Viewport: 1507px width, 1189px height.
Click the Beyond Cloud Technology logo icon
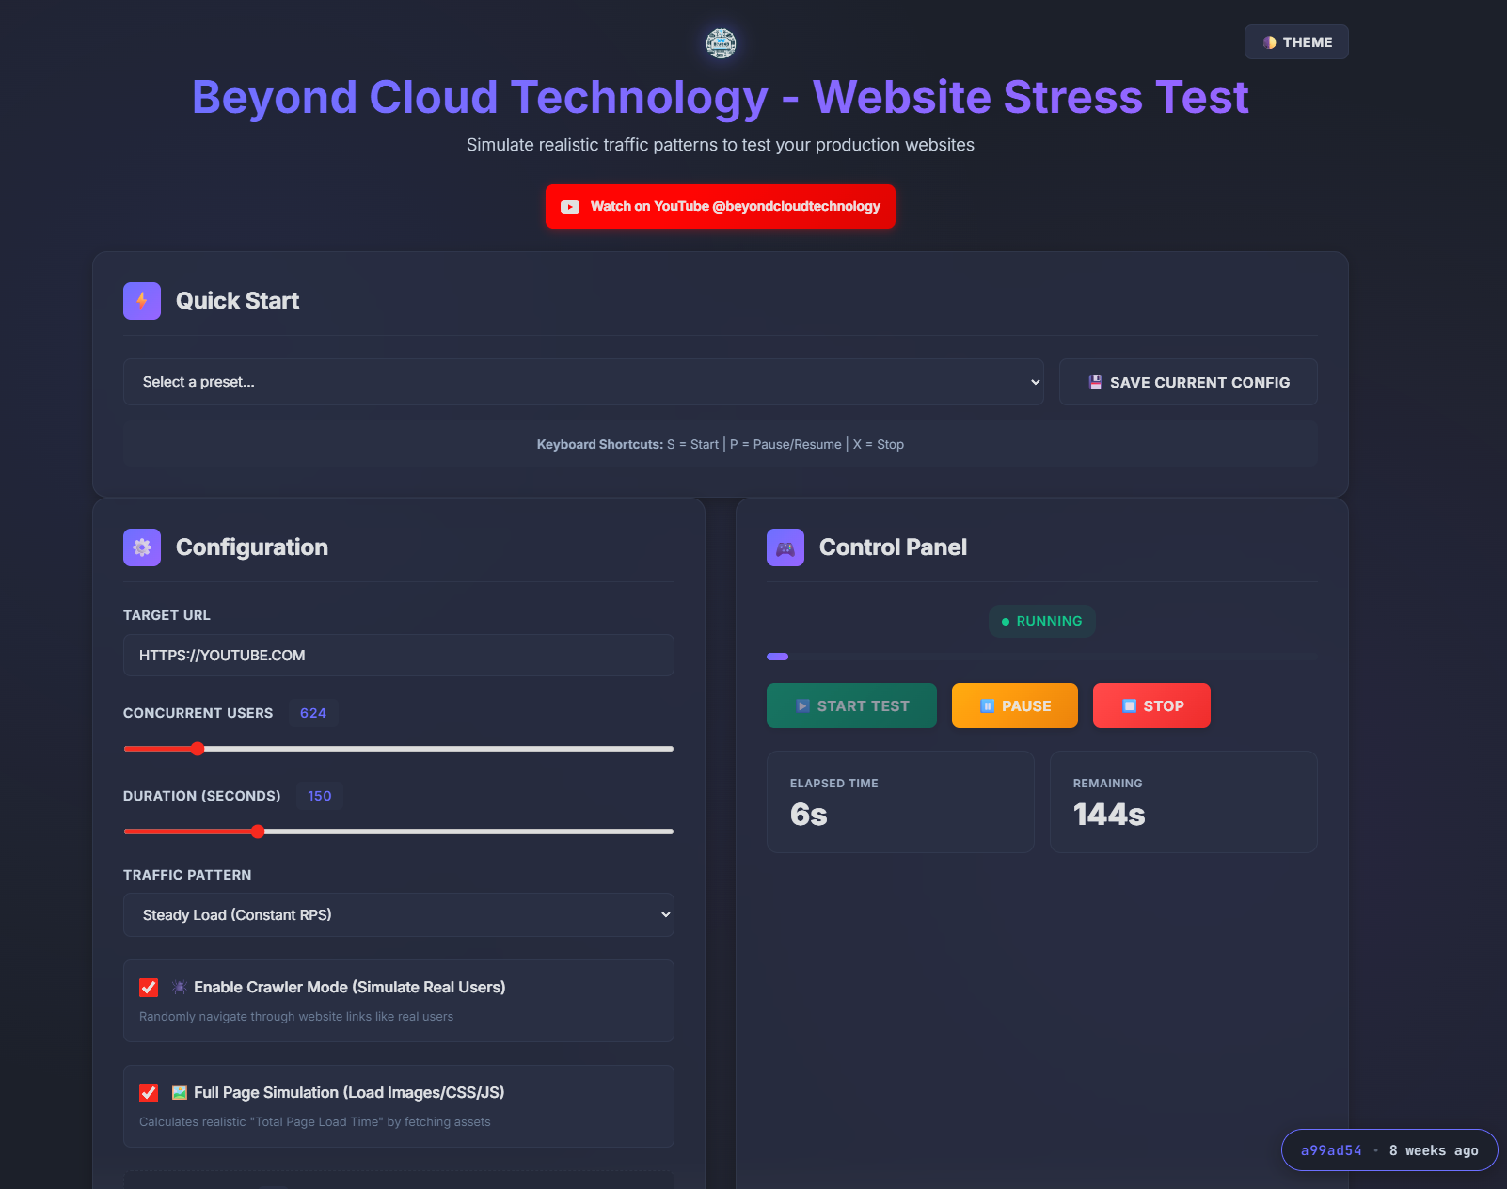721,43
